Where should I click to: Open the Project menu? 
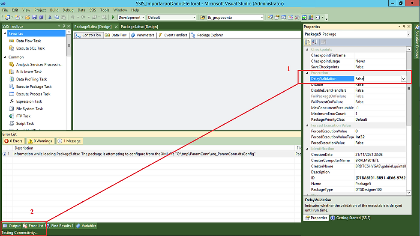(x=40, y=10)
